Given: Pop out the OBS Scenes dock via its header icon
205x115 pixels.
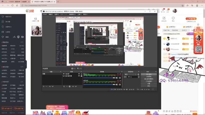Looking at the screenshot, I should point(61,72).
